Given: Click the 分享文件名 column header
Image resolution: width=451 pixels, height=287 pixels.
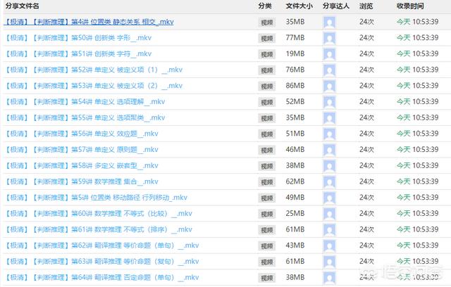Looking at the screenshot, I should [x=22, y=6].
